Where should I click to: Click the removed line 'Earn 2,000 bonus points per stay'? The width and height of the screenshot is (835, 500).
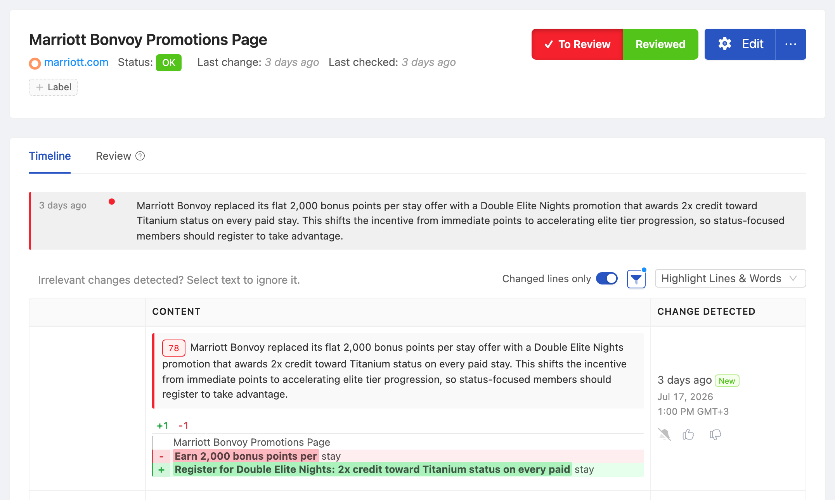398,456
